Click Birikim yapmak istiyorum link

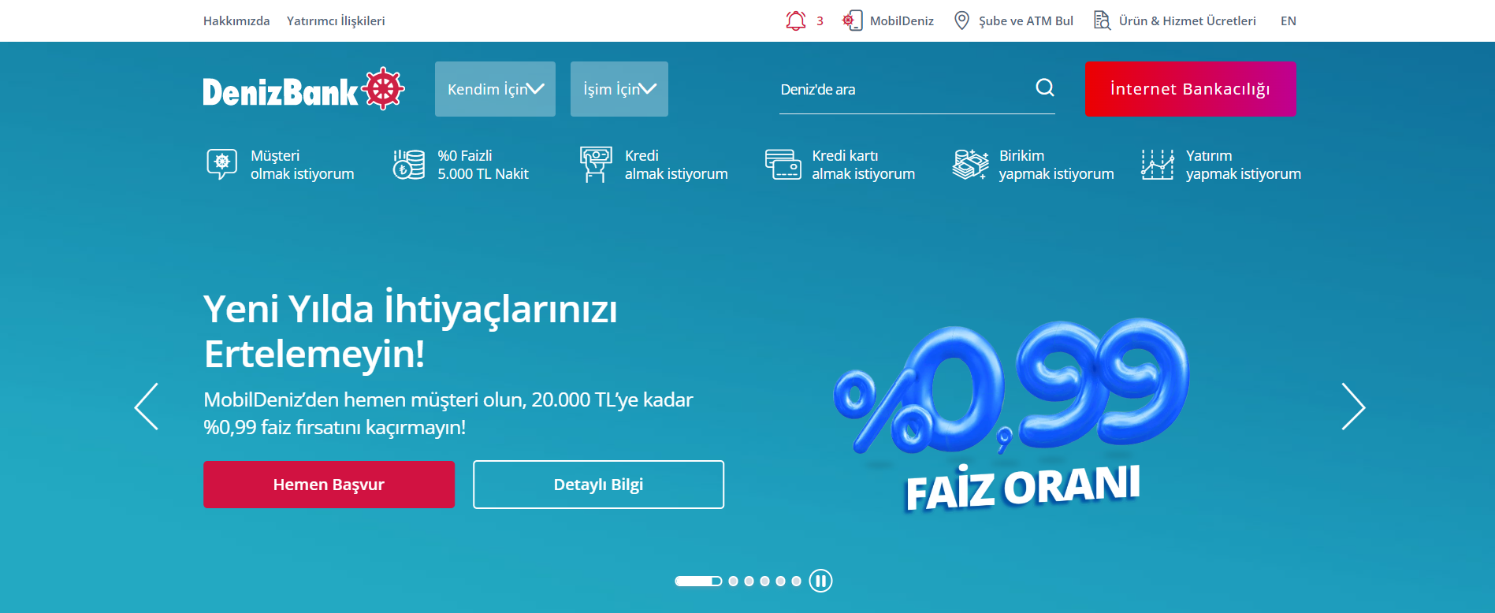point(1057,165)
